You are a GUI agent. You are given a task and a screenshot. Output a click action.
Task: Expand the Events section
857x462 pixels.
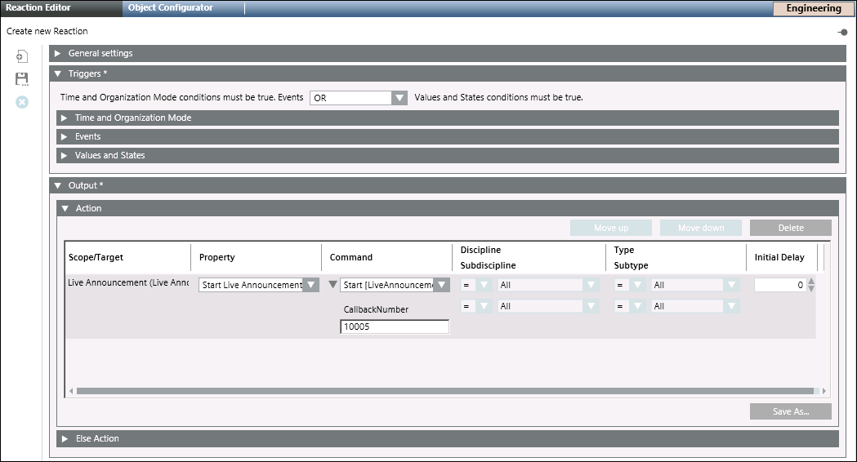pyautogui.click(x=65, y=136)
